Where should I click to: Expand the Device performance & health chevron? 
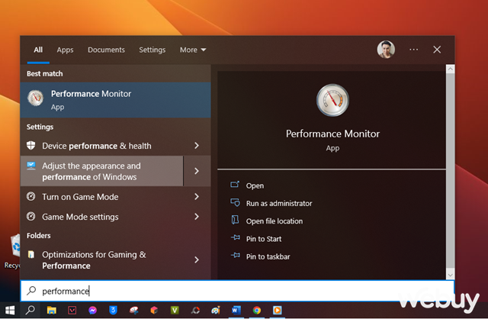point(197,146)
